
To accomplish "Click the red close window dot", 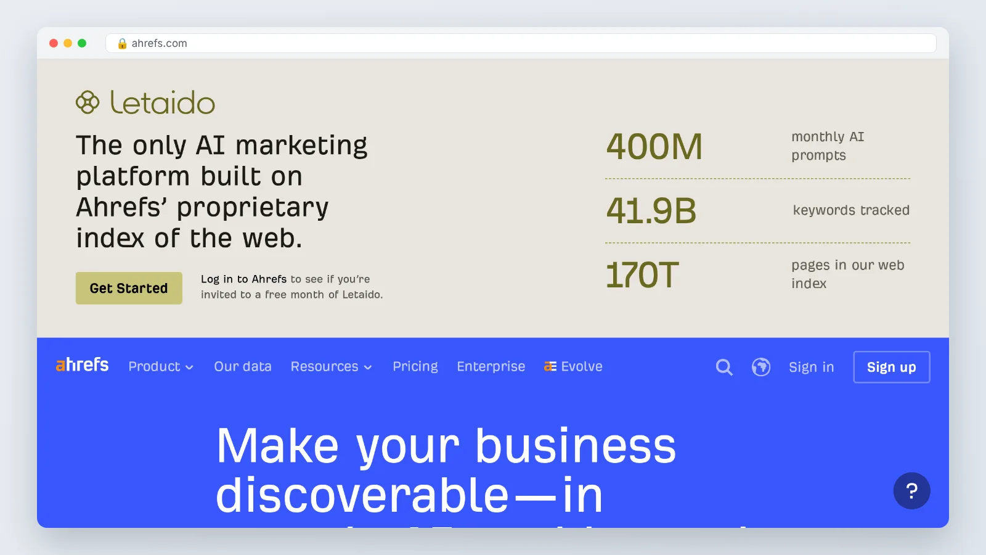I will (x=54, y=43).
